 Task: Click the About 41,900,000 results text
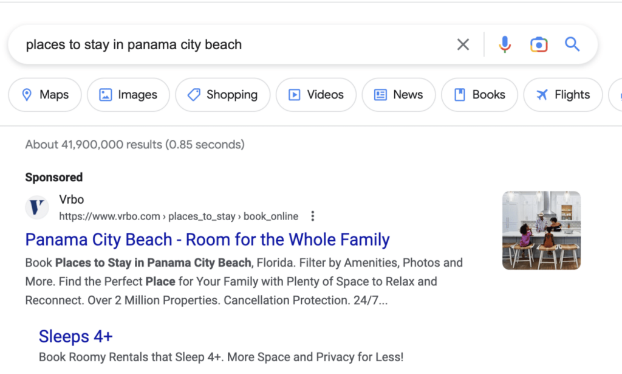coord(135,145)
